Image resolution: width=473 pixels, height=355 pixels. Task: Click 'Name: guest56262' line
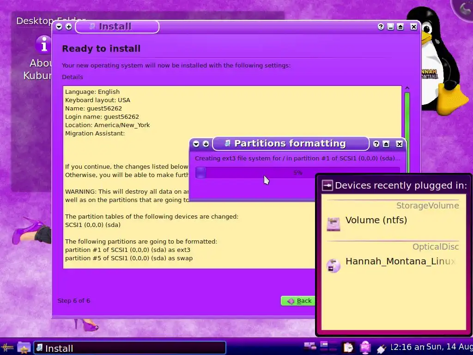click(x=93, y=108)
